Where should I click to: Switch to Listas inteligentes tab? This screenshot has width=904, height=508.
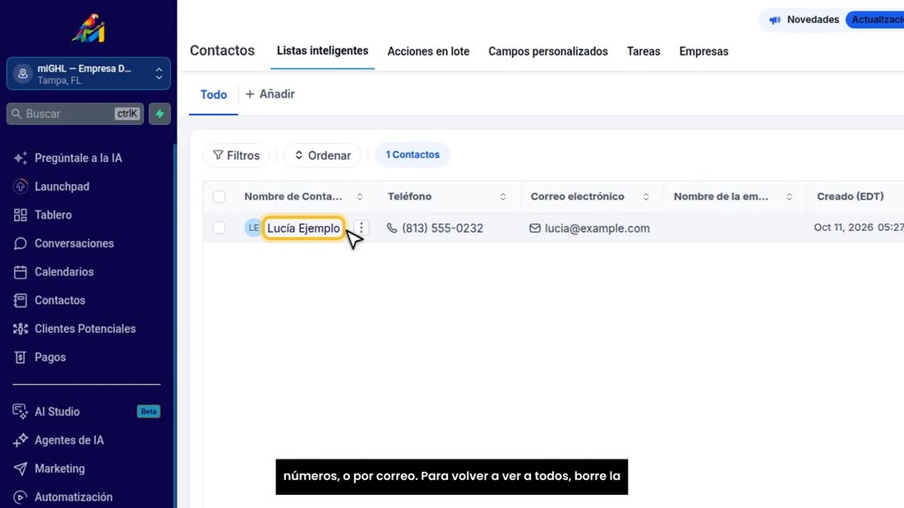tap(322, 51)
